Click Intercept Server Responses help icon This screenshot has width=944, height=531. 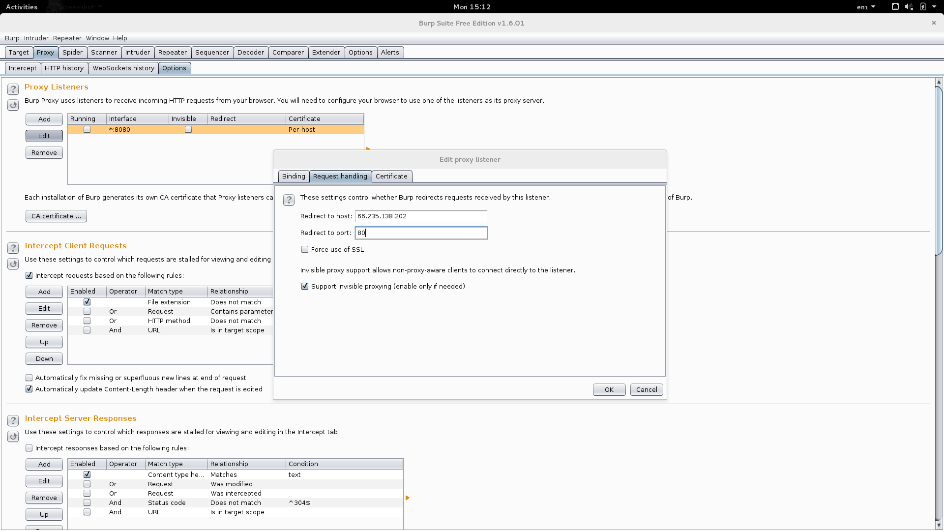13,420
